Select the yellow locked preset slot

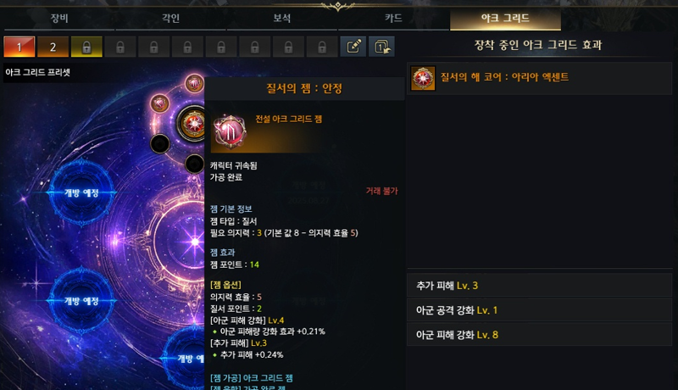(86, 47)
